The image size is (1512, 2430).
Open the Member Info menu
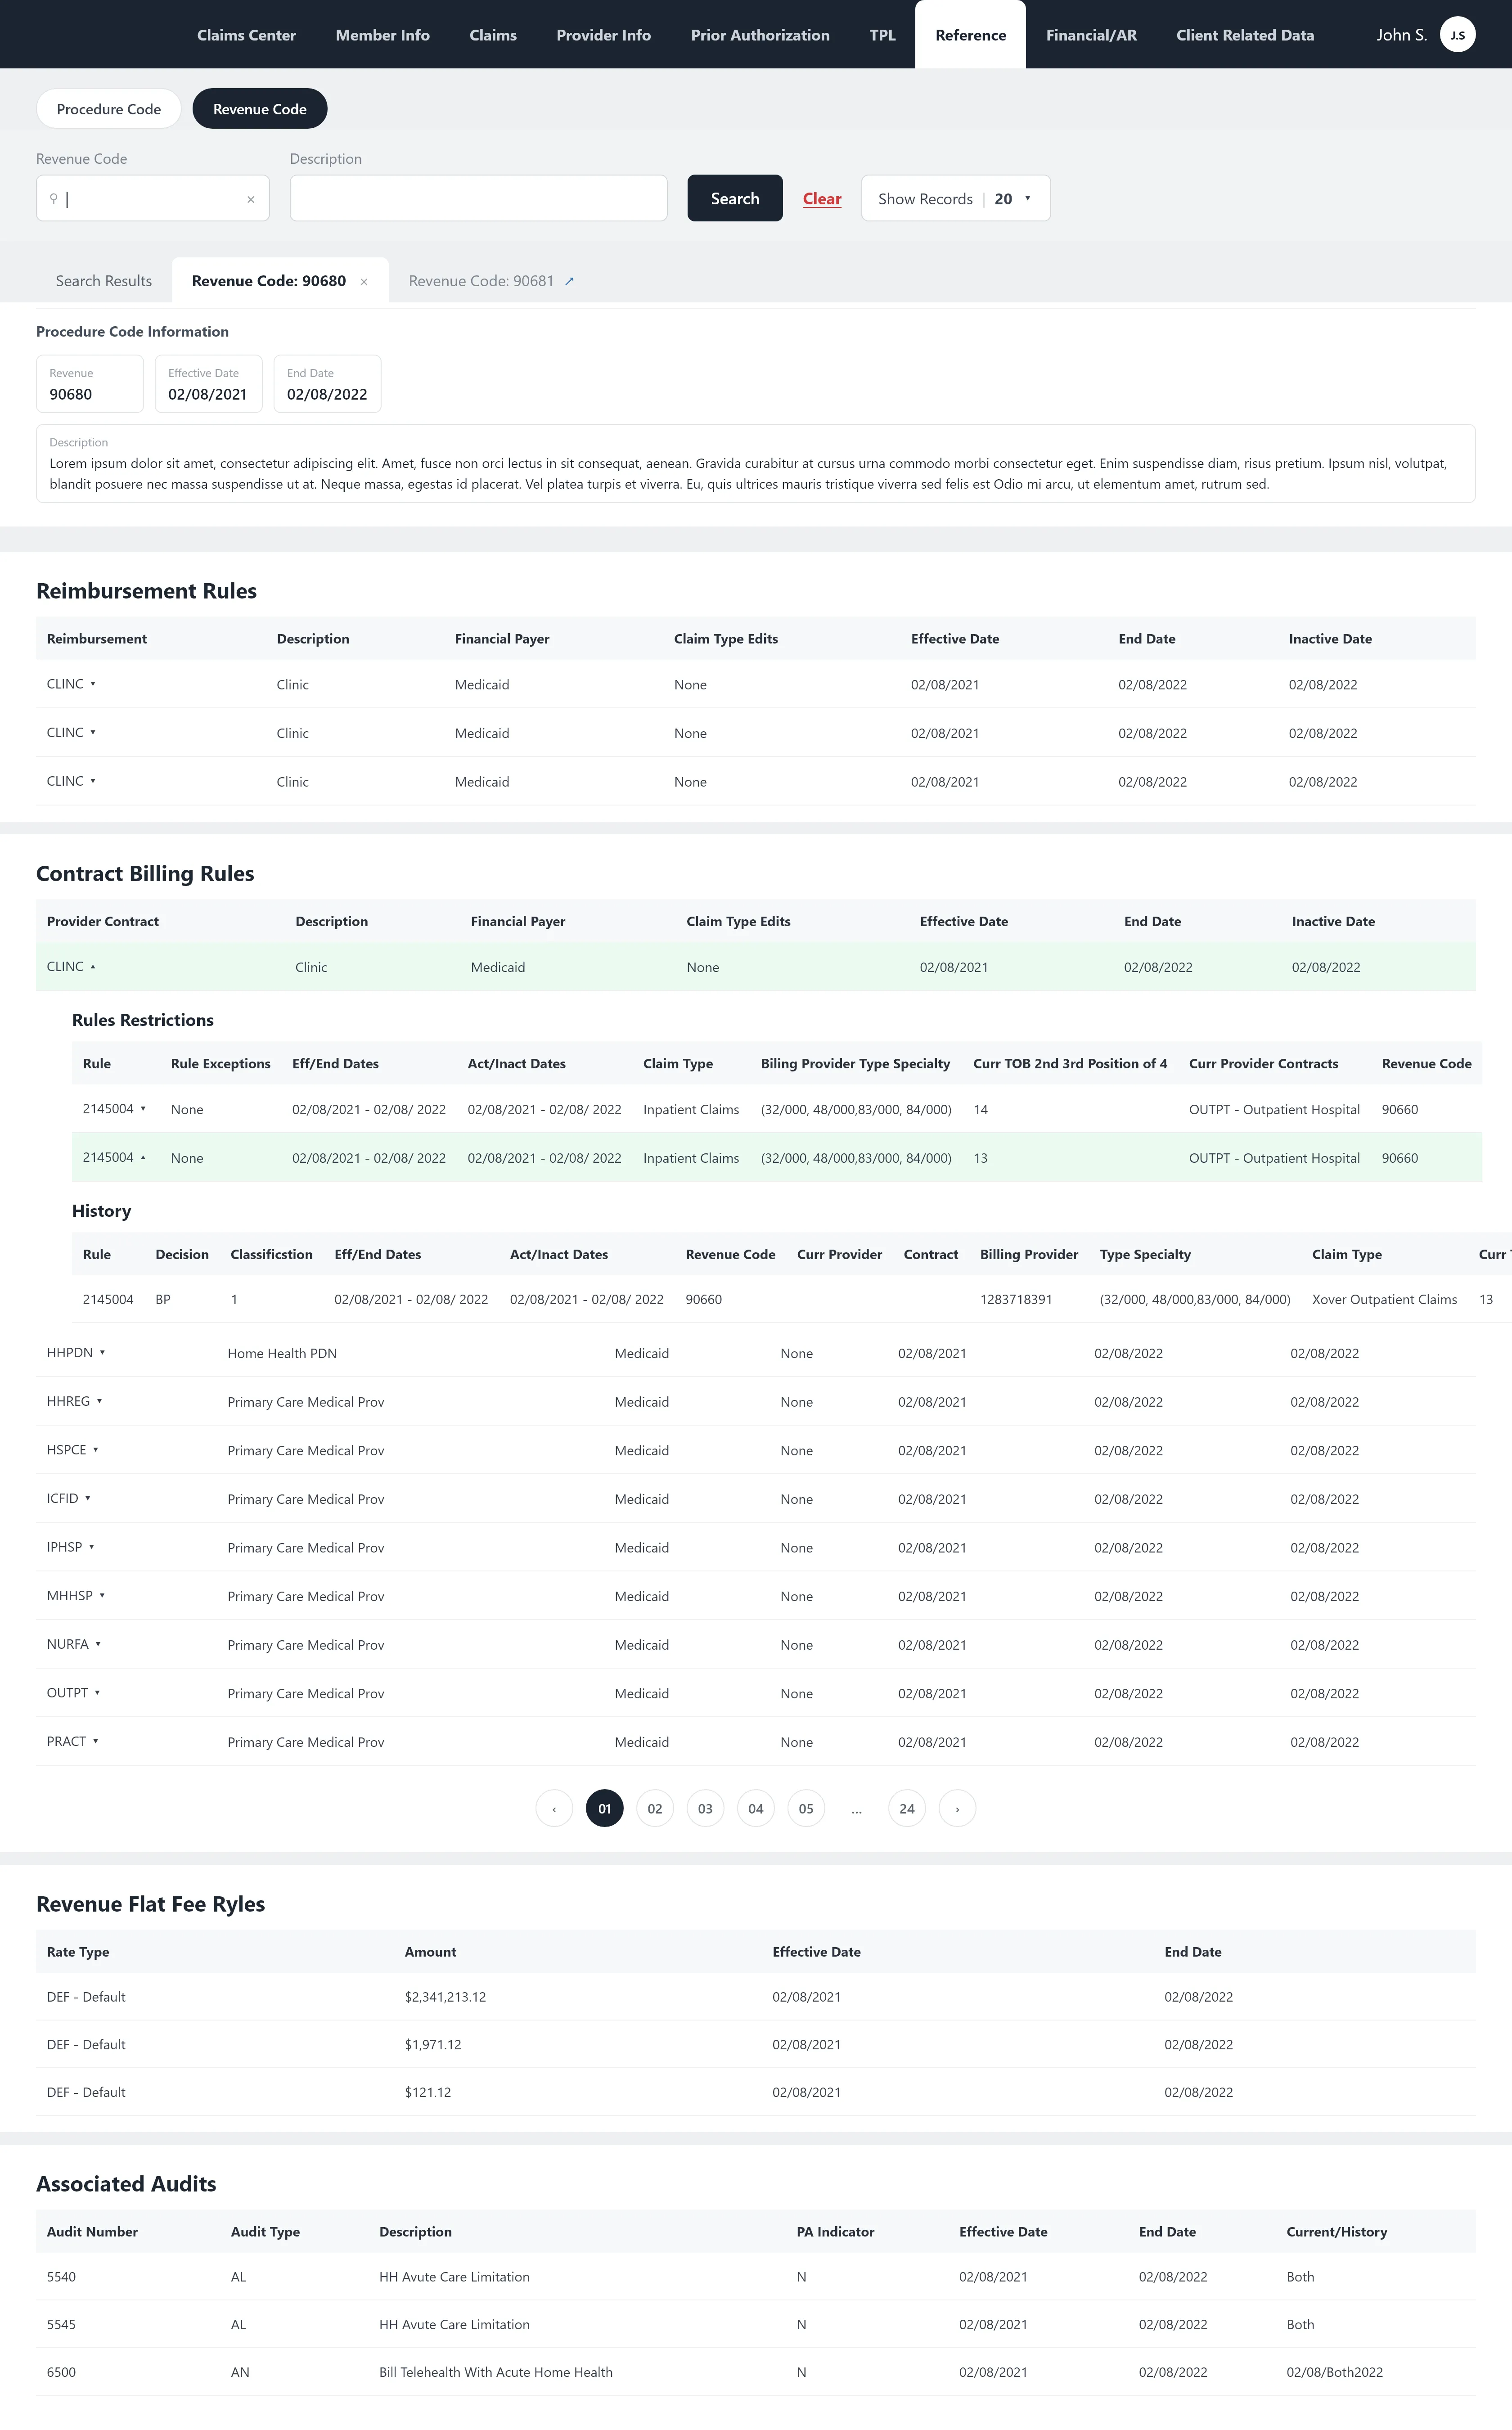pyautogui.click(x=382, y=35)
